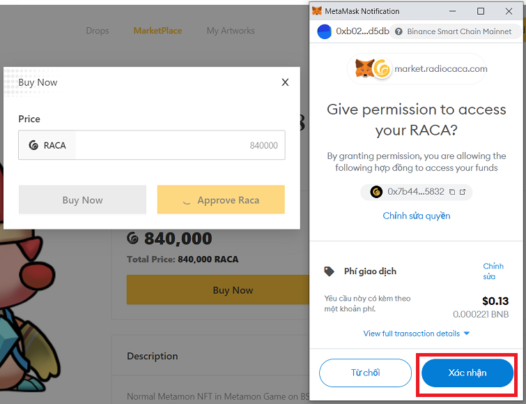Open the My Artworks tab
Screen dimensions: 526x404
pyautogui.click(x=231, y=31)
